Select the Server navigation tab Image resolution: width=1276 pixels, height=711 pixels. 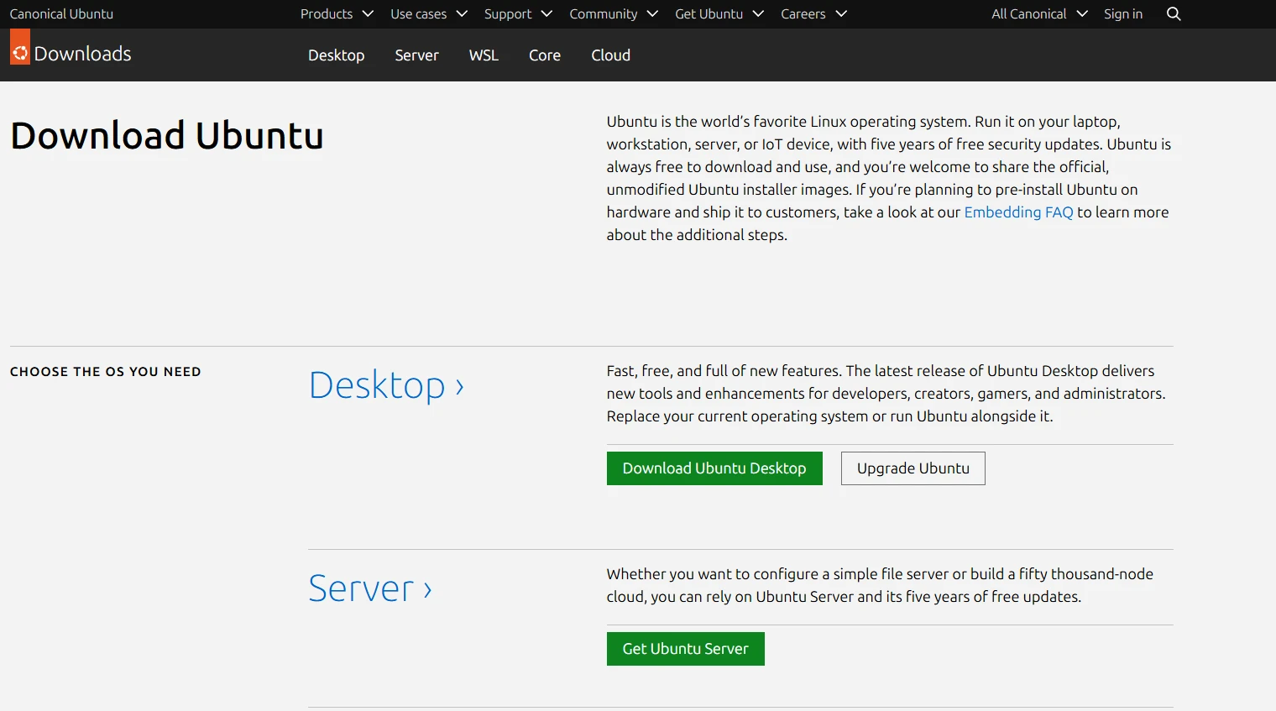point(416,55)
